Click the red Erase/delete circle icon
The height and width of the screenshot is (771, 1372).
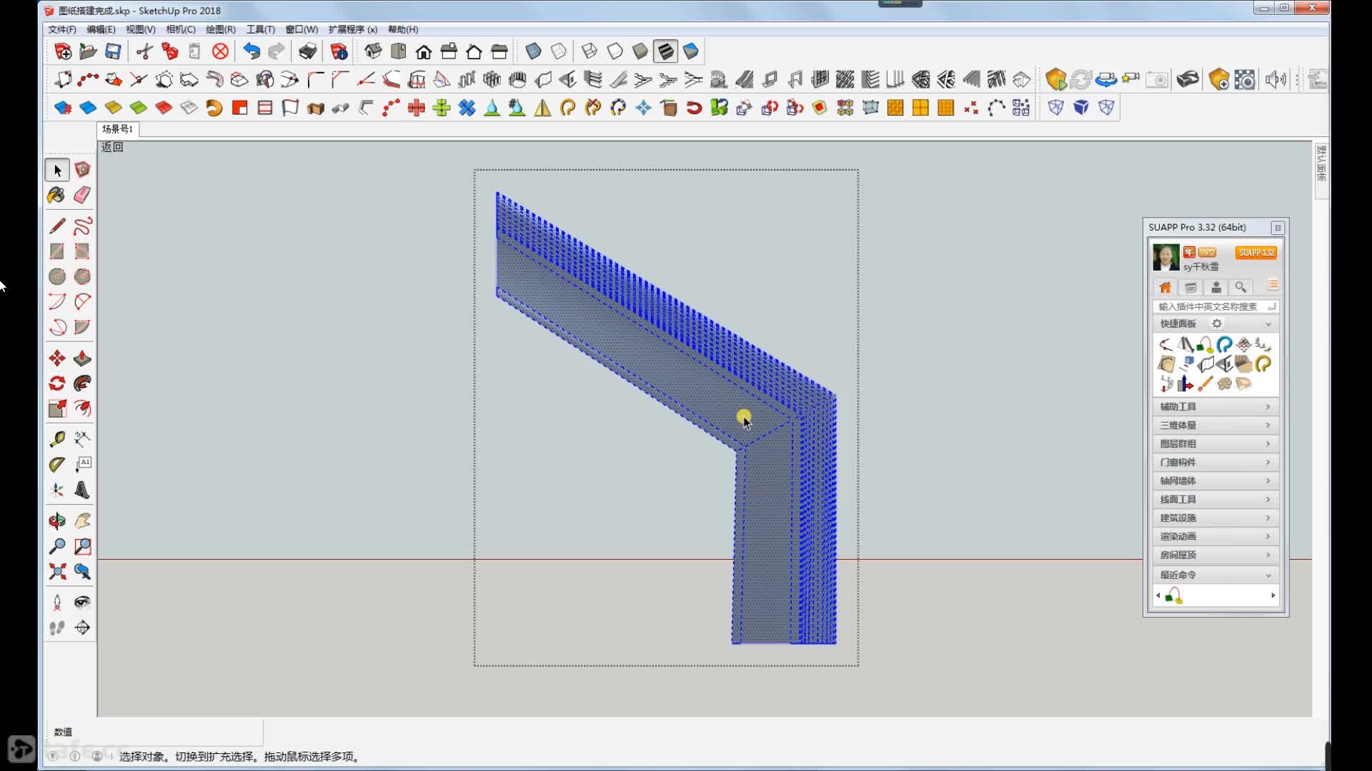click(221, 51)
